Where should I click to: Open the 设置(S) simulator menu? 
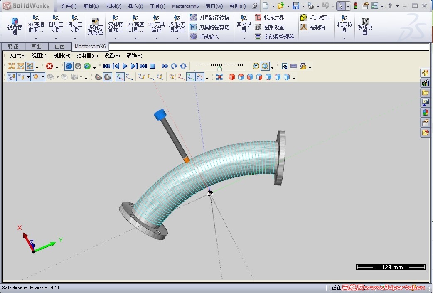pos(112,56)
